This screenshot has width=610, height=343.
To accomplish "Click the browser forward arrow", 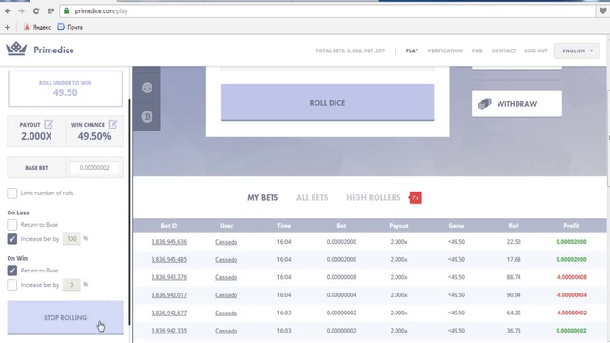I will click(x=21, y=10).
